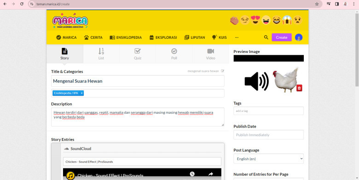This screenshot has width=359, height=180.
Task: Click the SoundCloud entry title field
Action: pyautogui.click(x=142, y=162)
